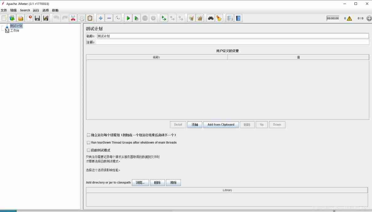This screenshot has width=372, height=212.
Task: Click the Up button
Action: pos(262,125)
